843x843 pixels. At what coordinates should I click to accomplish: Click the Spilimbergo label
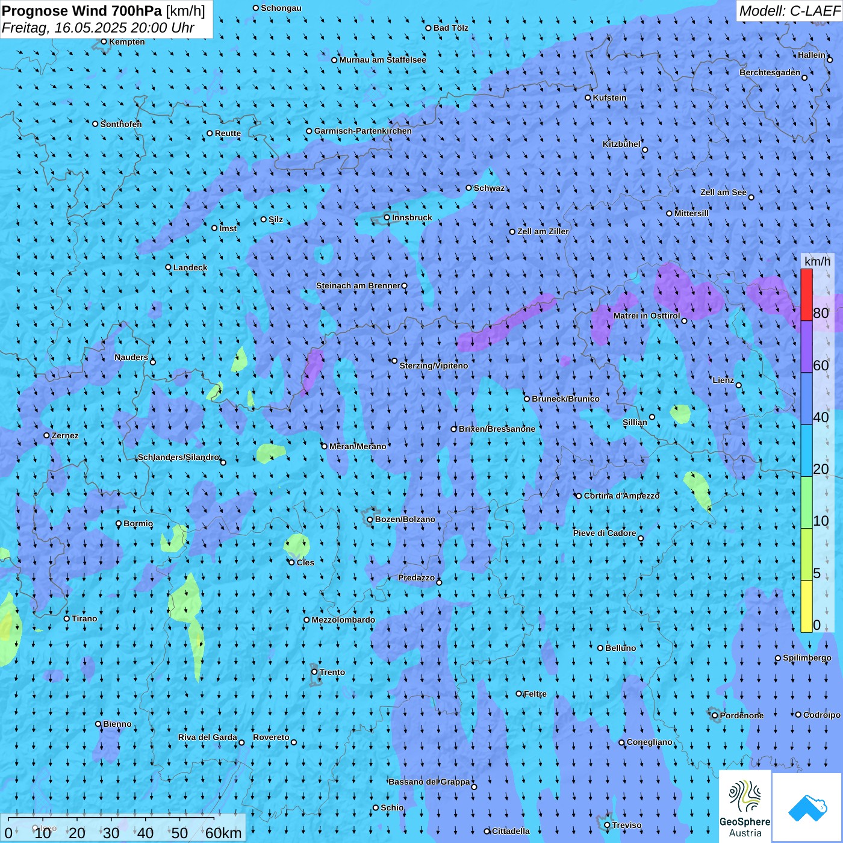click(x=807, y=658)
